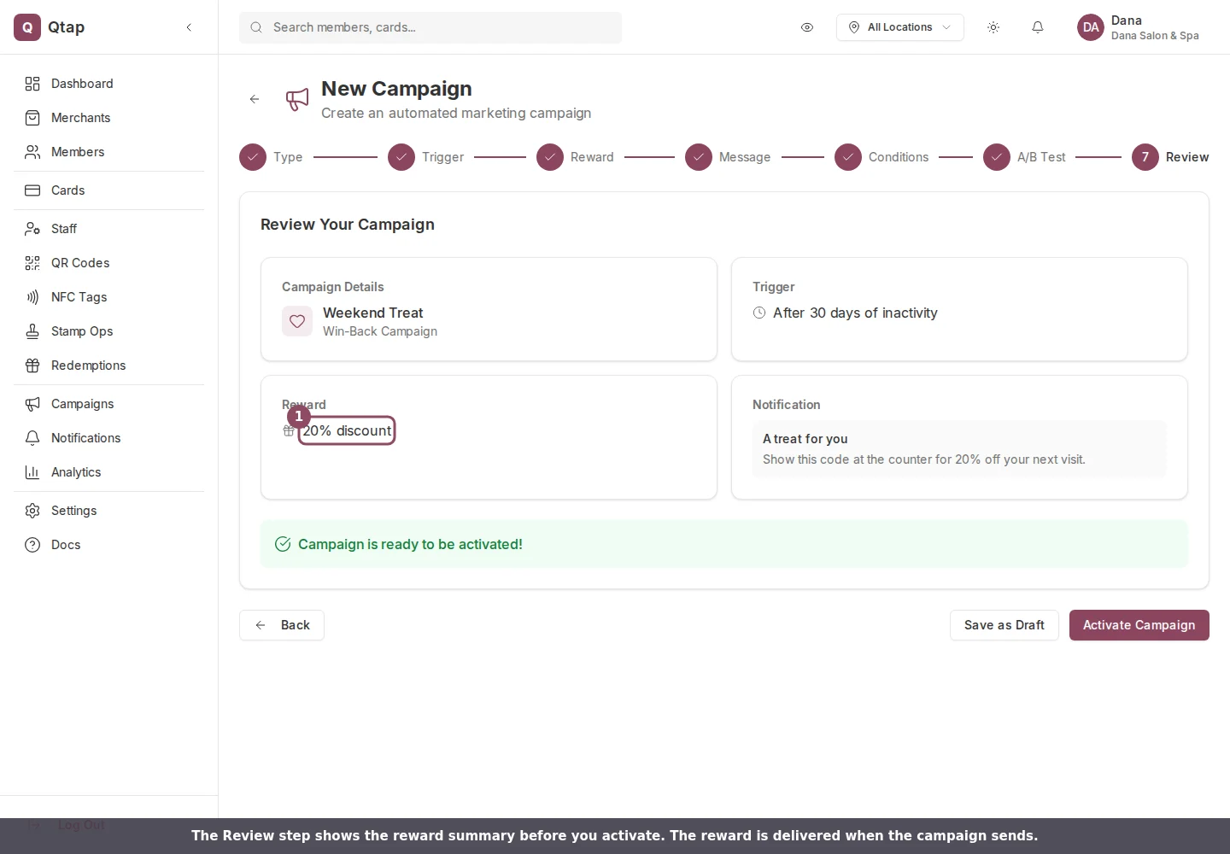Screen dimensions: 1230x854
Task: Click the "Weekend Treat" campaign name
Action: coord(372,313)
